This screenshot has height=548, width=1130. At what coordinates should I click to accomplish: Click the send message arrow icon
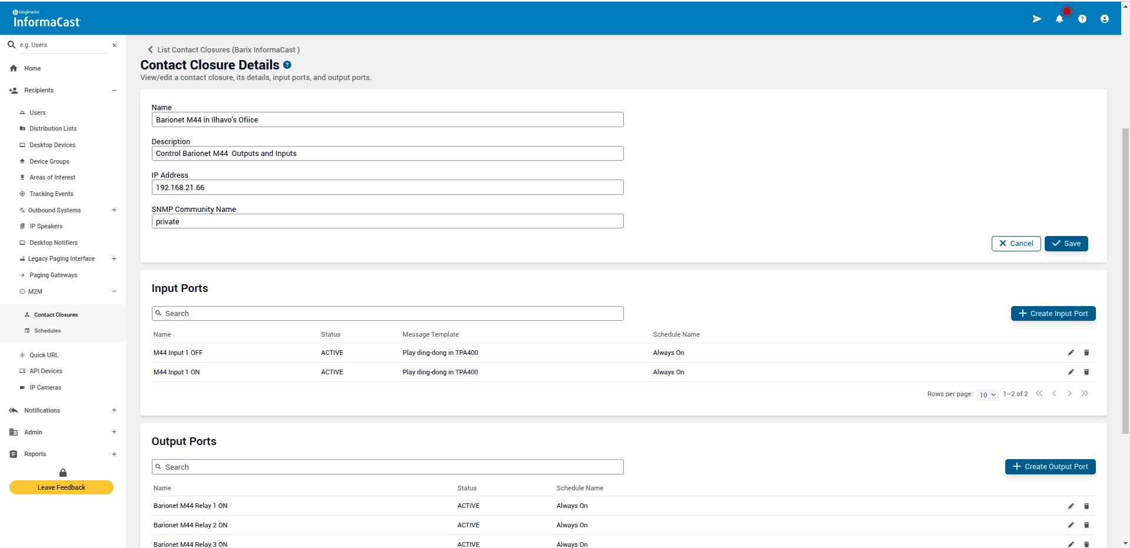[1036, 19]
